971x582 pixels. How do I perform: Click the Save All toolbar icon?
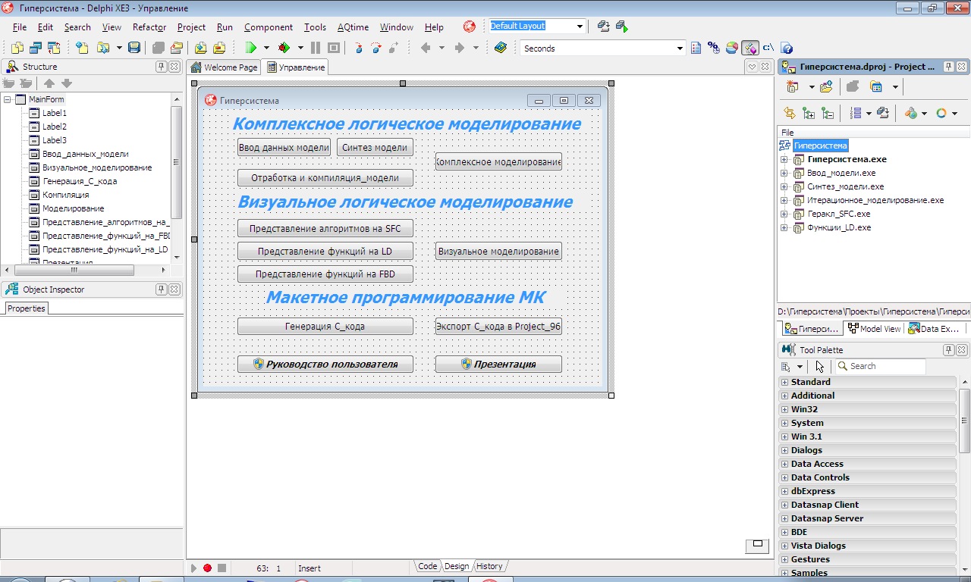pos(159,48)
